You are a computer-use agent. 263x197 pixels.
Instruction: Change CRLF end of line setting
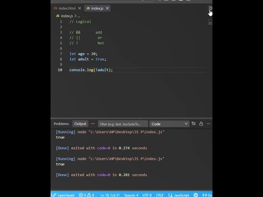[x=159, y=195]
